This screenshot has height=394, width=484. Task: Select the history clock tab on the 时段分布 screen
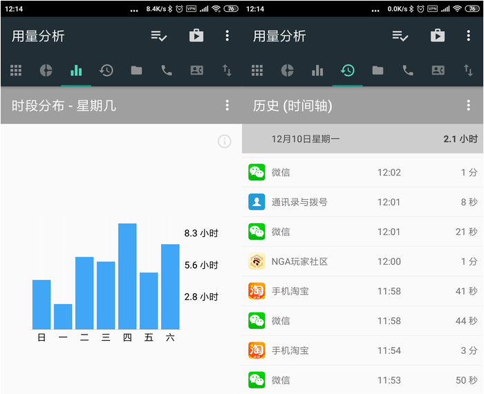pyautogui.click(x=106, y=70)
